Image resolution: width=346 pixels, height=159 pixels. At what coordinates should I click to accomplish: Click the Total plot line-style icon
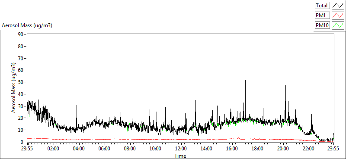pos(338,6)
